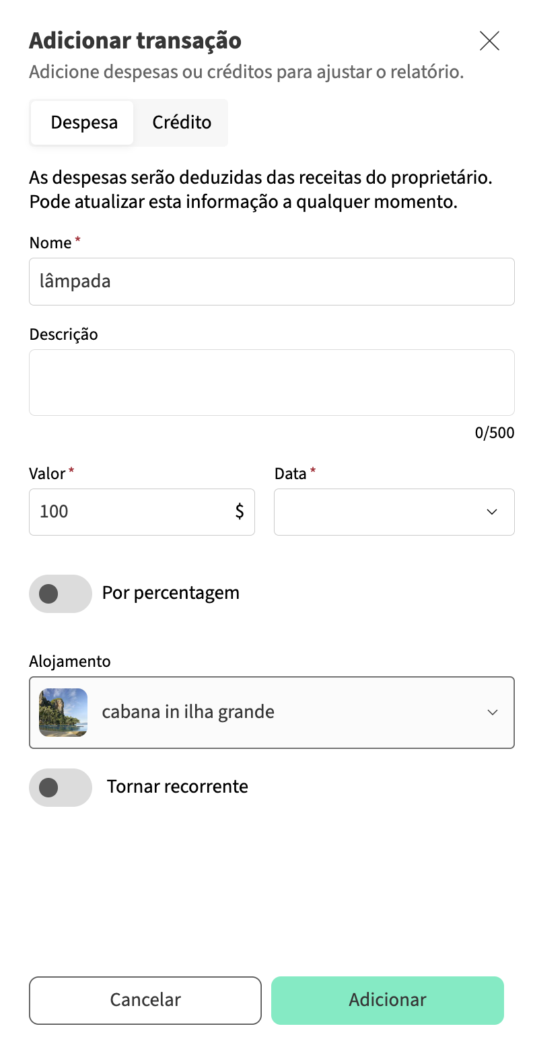Click the cabana in ilha grande thumbnail
The width and height of the screenshot is (533, 1043).
63,712
